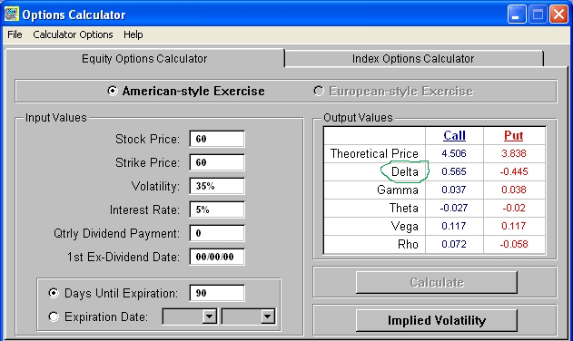Click the Calculate button

437,282
